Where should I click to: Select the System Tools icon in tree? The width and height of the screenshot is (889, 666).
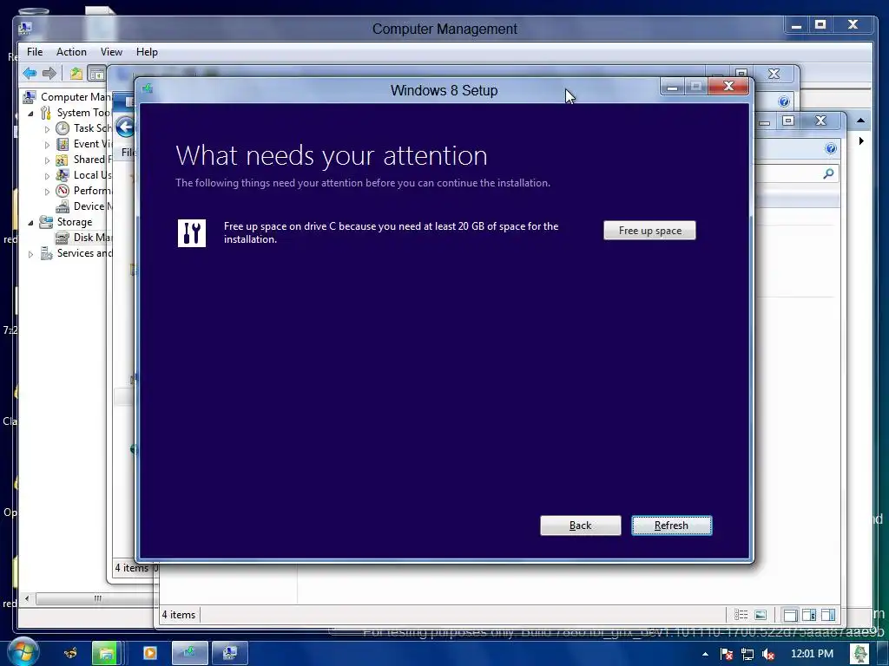46,113
